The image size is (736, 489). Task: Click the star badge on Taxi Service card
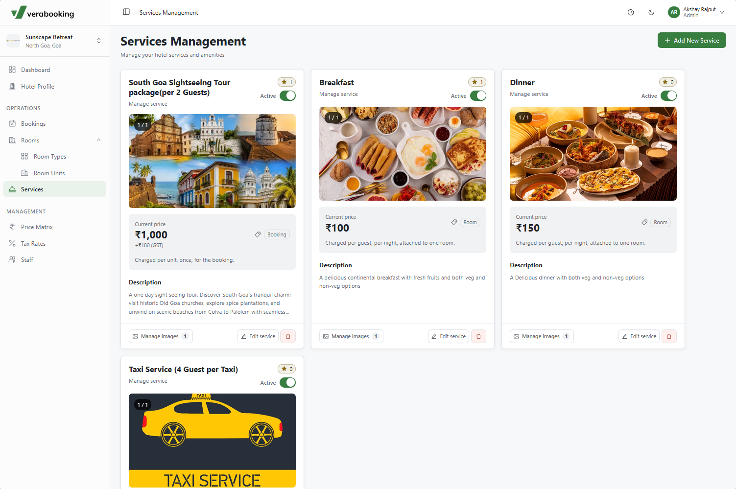click(x=287, y=369)
